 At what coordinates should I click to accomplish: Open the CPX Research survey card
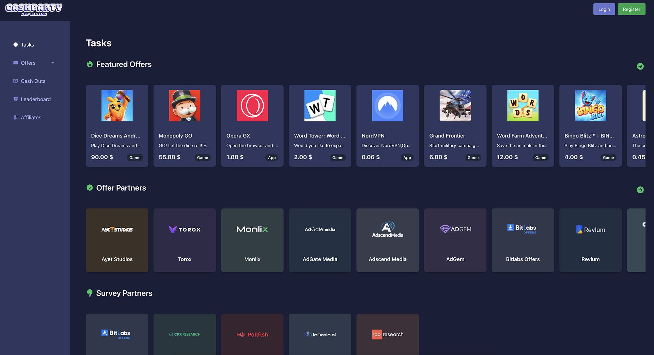point(185,334)
